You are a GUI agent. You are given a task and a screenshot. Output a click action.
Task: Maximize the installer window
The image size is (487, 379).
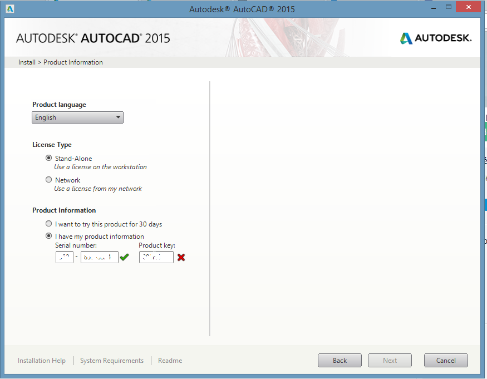click(x=449, y=7)
